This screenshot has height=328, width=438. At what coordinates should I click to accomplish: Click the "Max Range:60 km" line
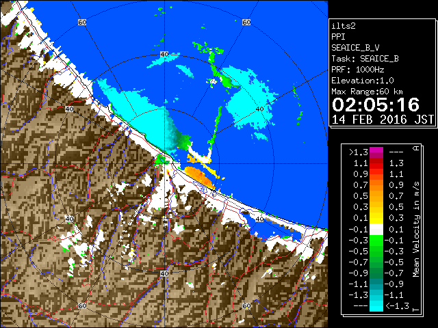click(x=367, y=92)
